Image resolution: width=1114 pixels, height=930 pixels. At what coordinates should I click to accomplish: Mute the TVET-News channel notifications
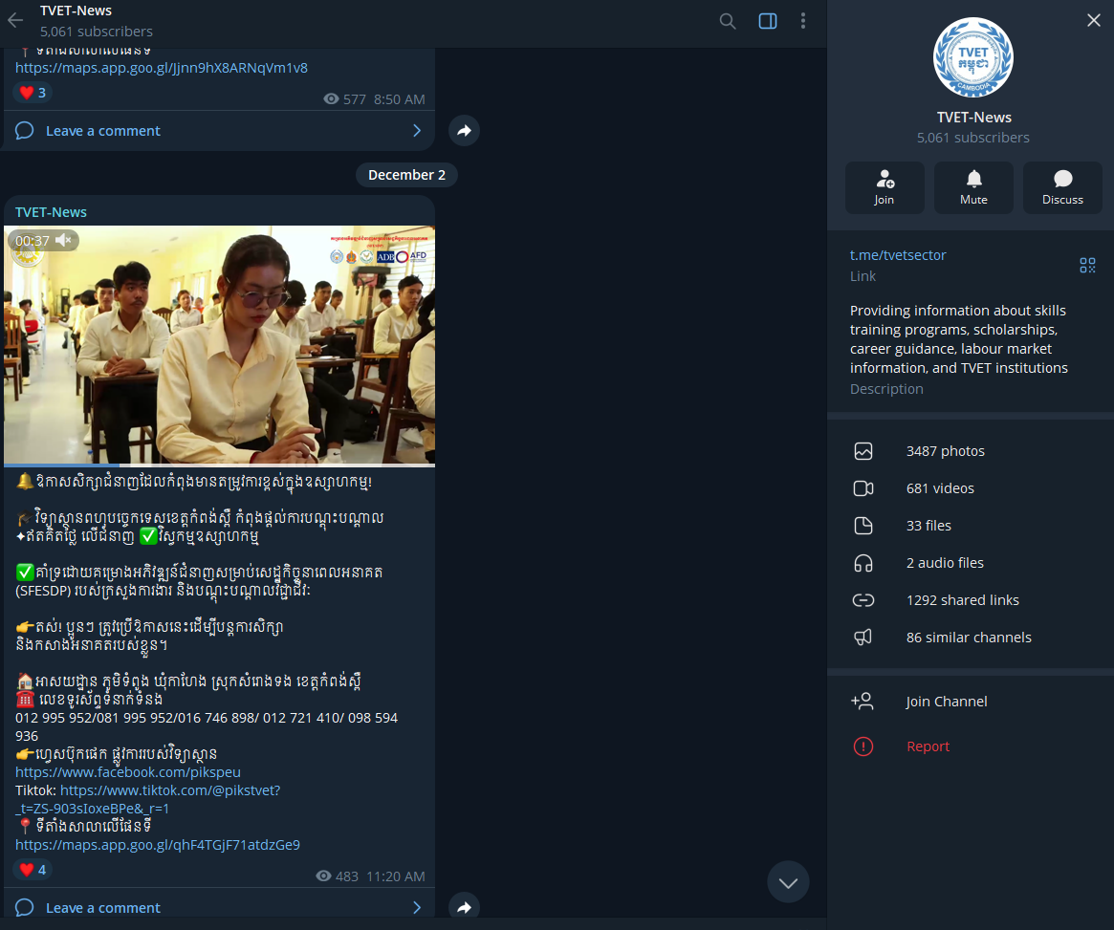tap(973, 187)
